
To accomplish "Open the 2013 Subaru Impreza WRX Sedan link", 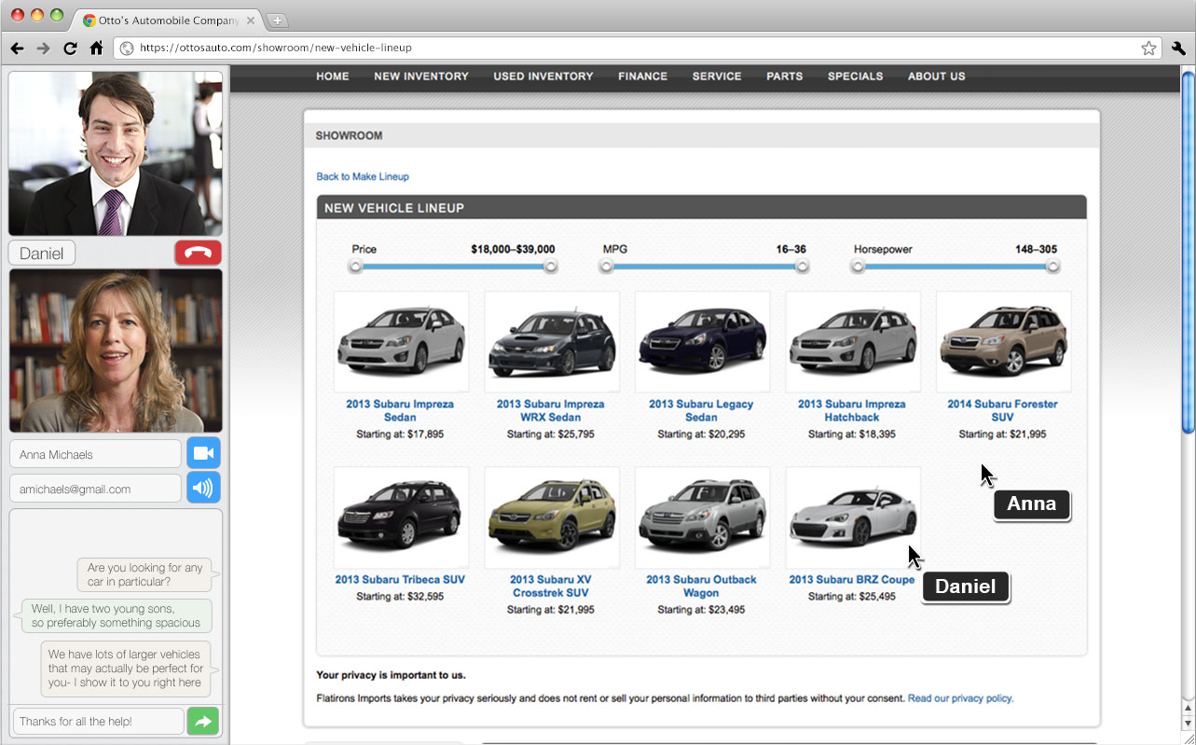I will coord(551,410).
